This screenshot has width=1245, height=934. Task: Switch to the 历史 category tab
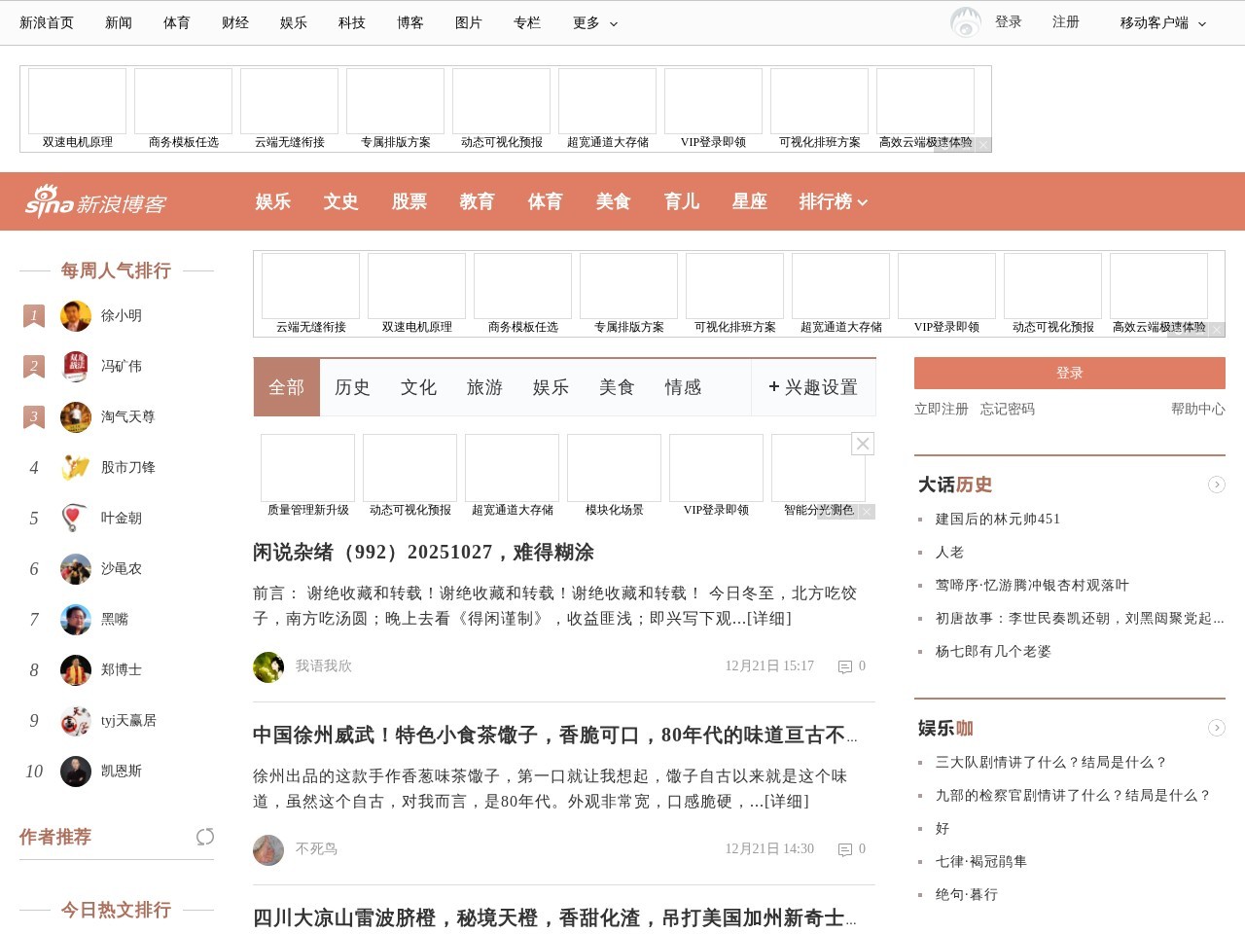coord(352,387)
